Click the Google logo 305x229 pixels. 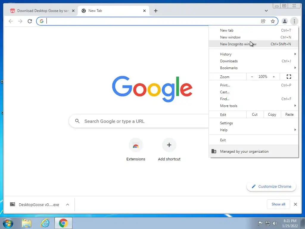coord(152,89)
